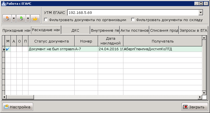Screen dimensions: 210x113
Task: Click the Номер column header
Action: (x=86, y=41)
